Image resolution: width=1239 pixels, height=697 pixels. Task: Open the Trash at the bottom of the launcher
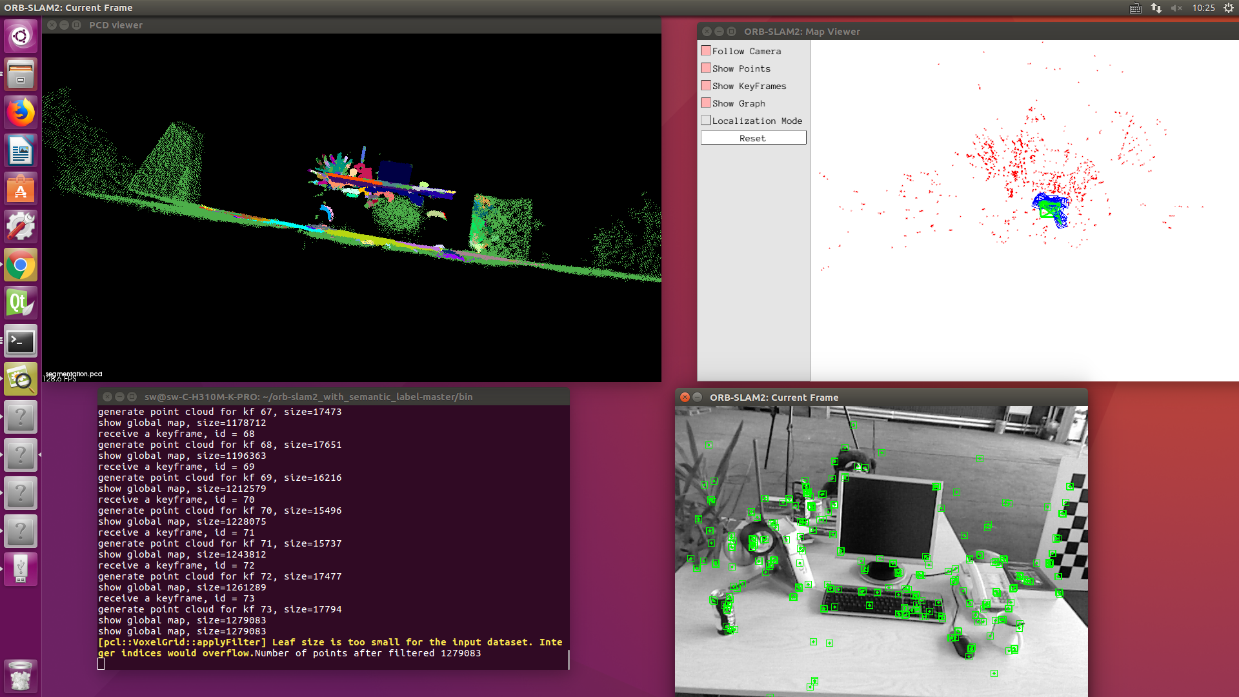point(21,675)
